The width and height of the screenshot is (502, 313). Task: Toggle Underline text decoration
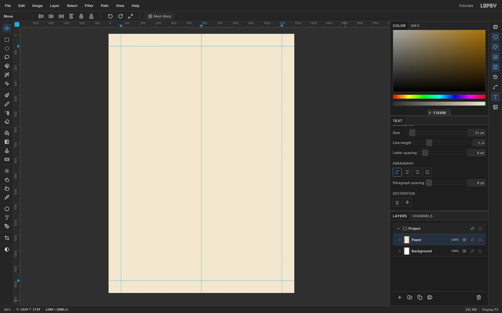[x=397, y=202]
